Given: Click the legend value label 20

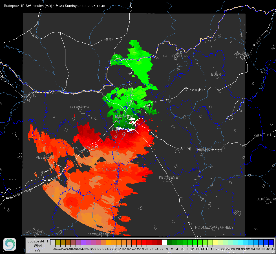Looking at the screenshot, I should tap(218, 249).
